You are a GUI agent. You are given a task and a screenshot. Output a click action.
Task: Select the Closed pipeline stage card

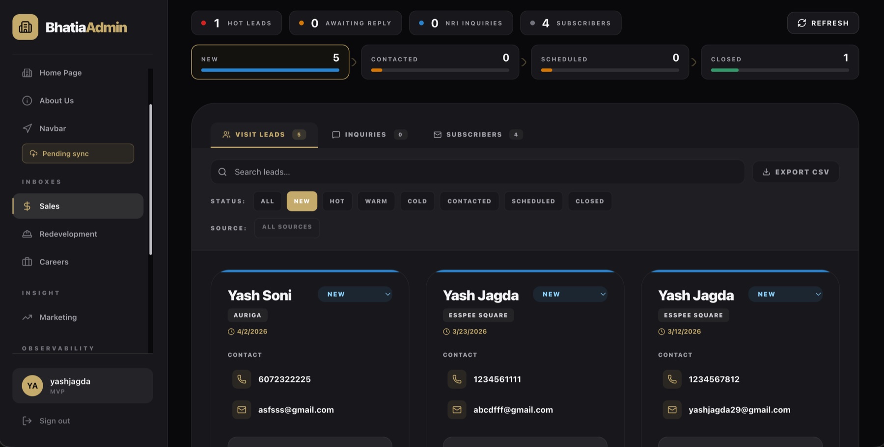pos(780,62)
